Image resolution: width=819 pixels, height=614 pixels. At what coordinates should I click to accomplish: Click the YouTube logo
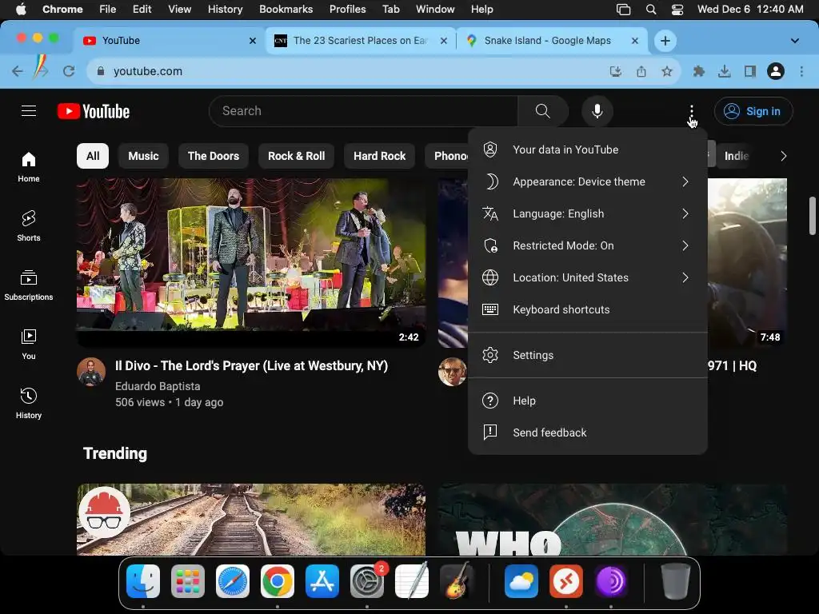pyautogui.click(x=94, y=111)
